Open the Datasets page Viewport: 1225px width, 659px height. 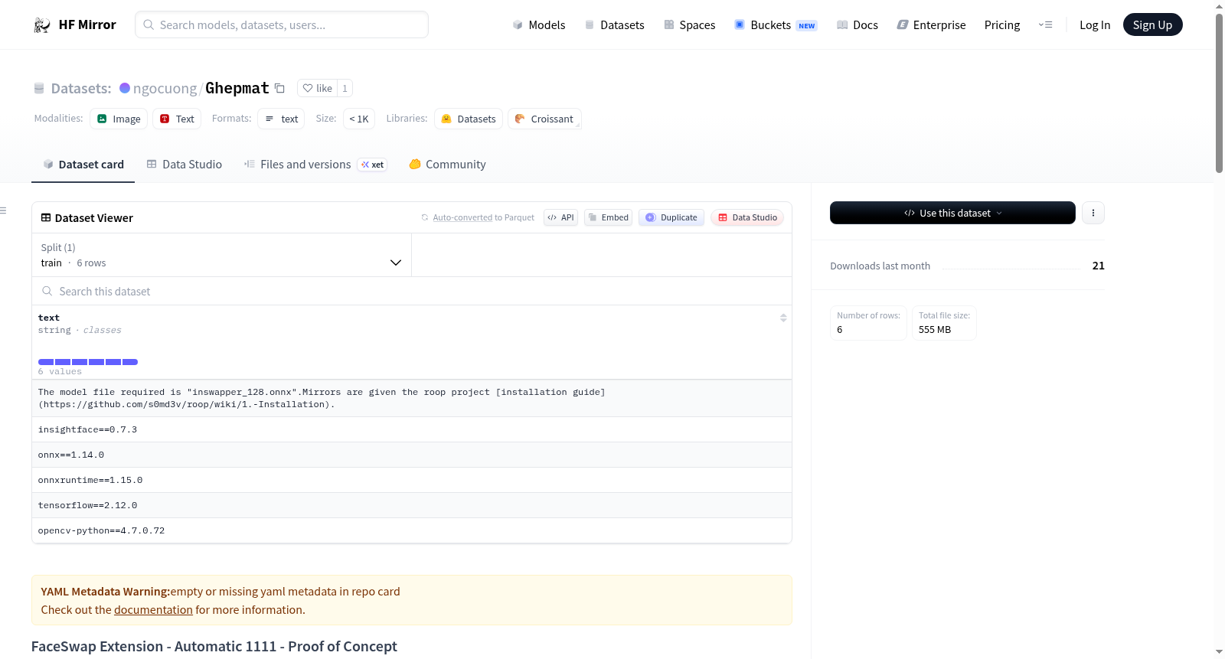pos(615,25)
